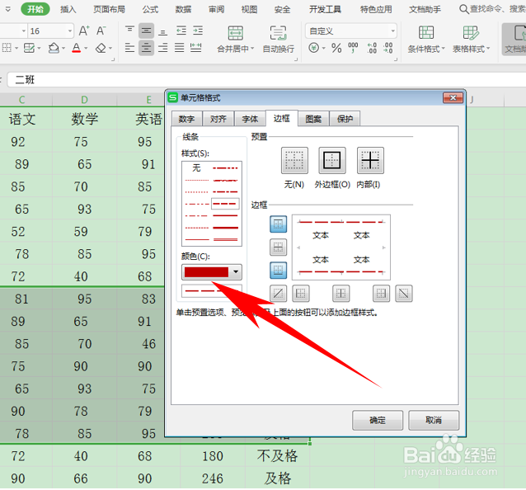Image resolution: width=526 pixels, height=490 pixels.
Task: Click the red border color swatch
Action: click(x=206, y=272)
